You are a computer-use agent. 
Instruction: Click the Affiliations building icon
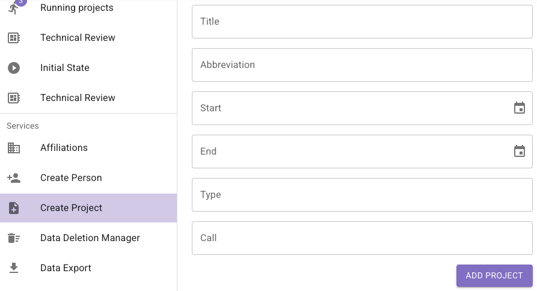tap(14, 148)
